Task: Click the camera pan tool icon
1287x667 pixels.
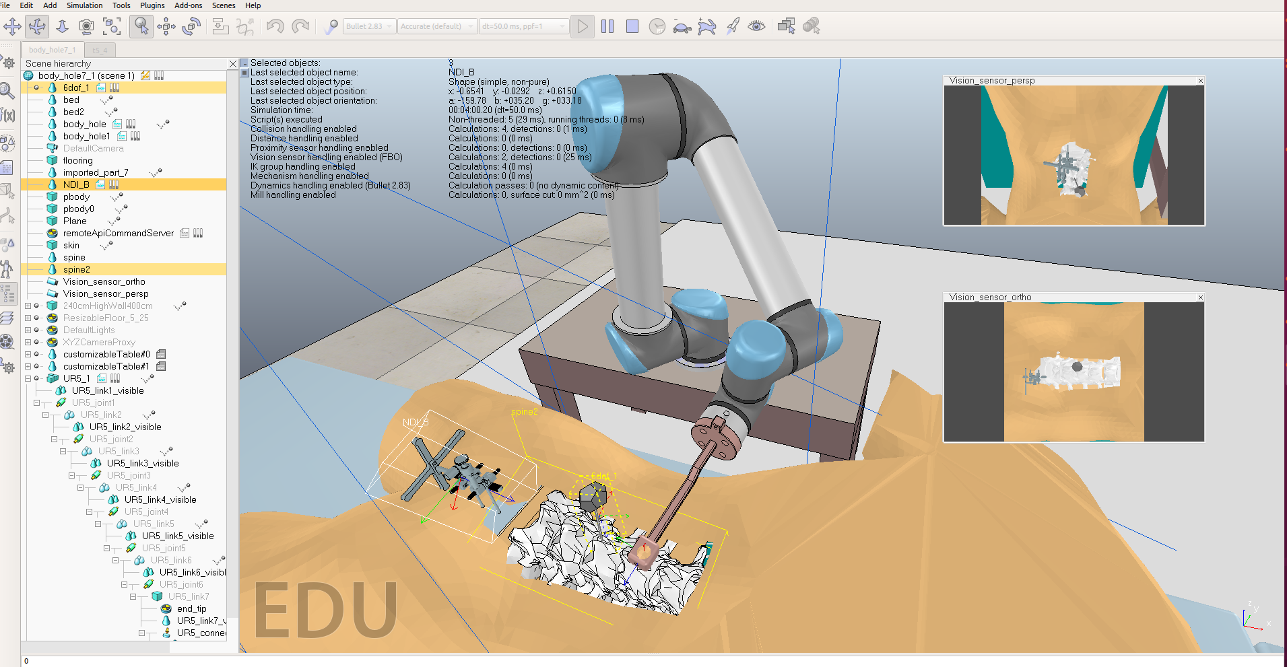Action: point(12,26)
